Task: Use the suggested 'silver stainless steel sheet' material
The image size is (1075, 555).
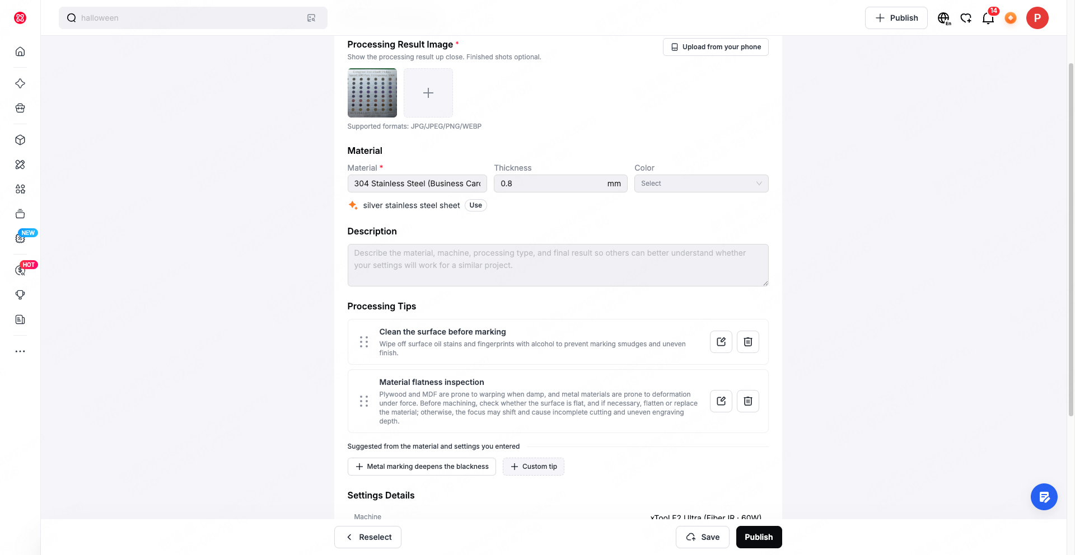Action: pyautogui.click(x=475, y=205)
